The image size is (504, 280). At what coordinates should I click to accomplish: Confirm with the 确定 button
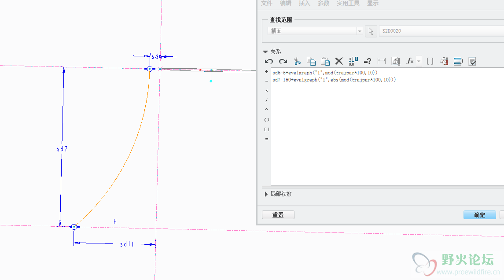pyautogui.click(x=480, y=215)
